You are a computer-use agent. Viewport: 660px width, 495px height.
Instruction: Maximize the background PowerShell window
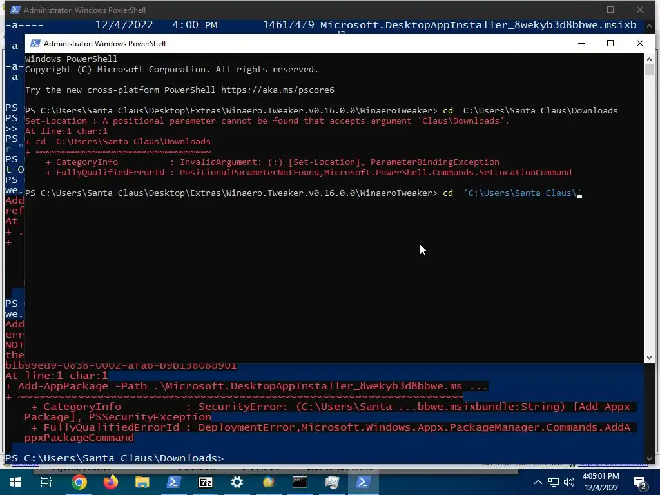click(610, 10)
